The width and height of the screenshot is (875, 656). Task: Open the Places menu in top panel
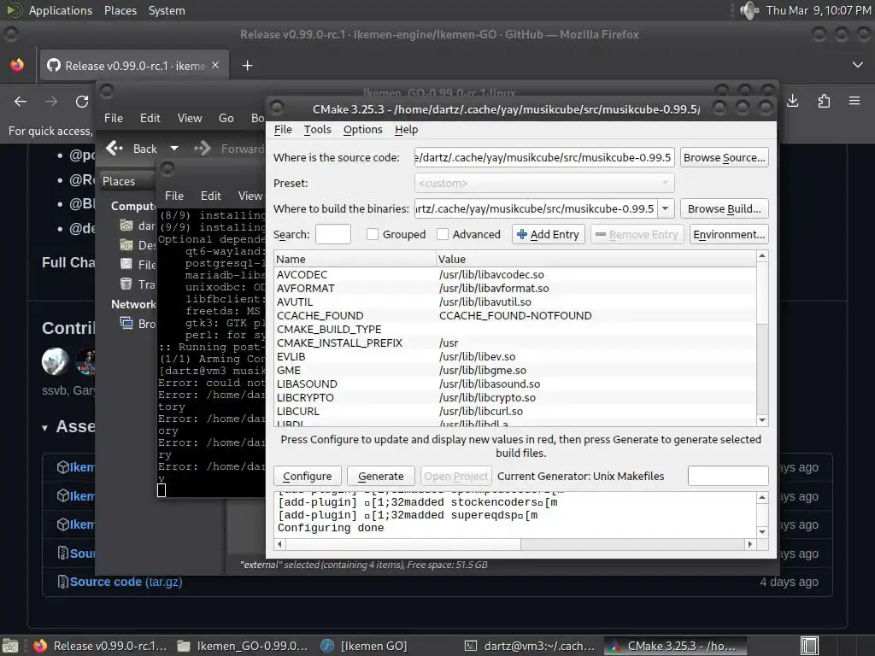pyautogui.click(x=120, y=10)
